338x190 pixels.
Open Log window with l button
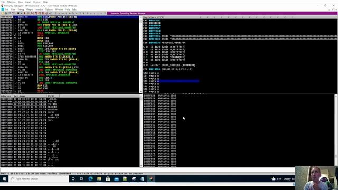[55, 13]
